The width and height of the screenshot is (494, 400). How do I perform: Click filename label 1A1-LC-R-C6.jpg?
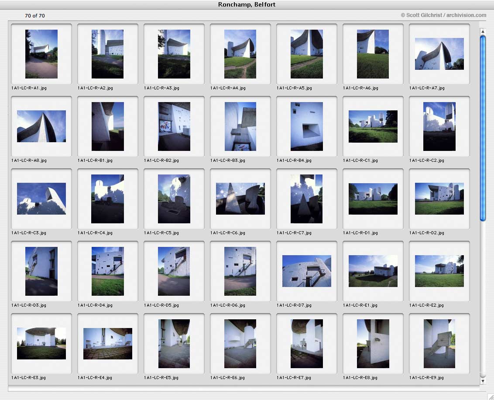coord(228,233)
